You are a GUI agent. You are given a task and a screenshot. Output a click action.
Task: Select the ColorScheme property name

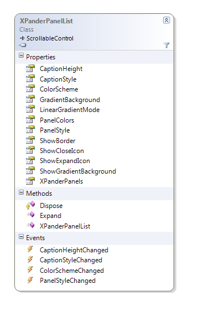(x=59, y=89)
